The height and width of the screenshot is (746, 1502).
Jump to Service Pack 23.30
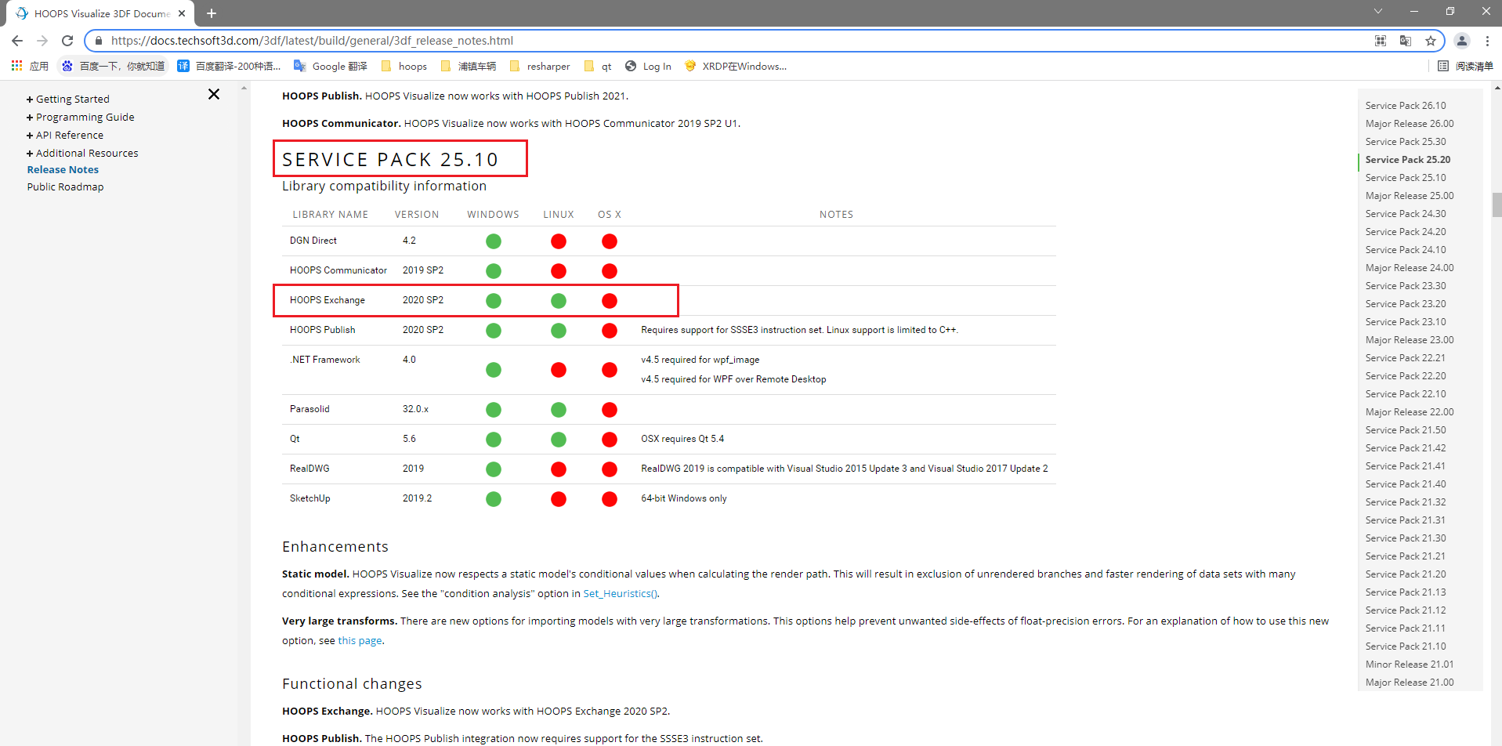tap(1406, 286)
